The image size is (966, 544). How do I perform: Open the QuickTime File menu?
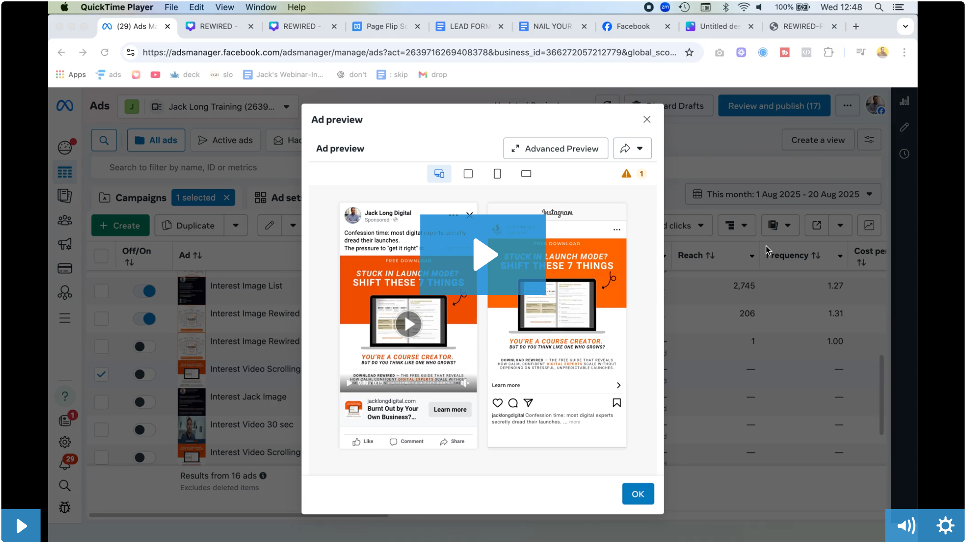pos(171,7)
